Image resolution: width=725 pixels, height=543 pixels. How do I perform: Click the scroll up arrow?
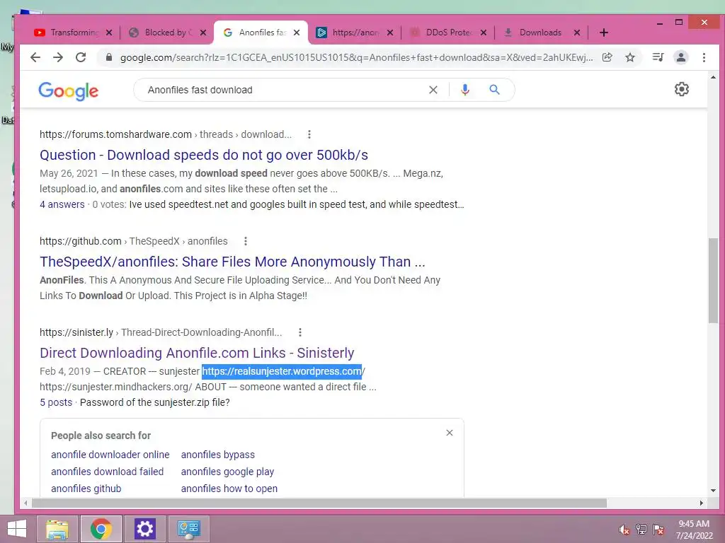click(x=713, y=77)
